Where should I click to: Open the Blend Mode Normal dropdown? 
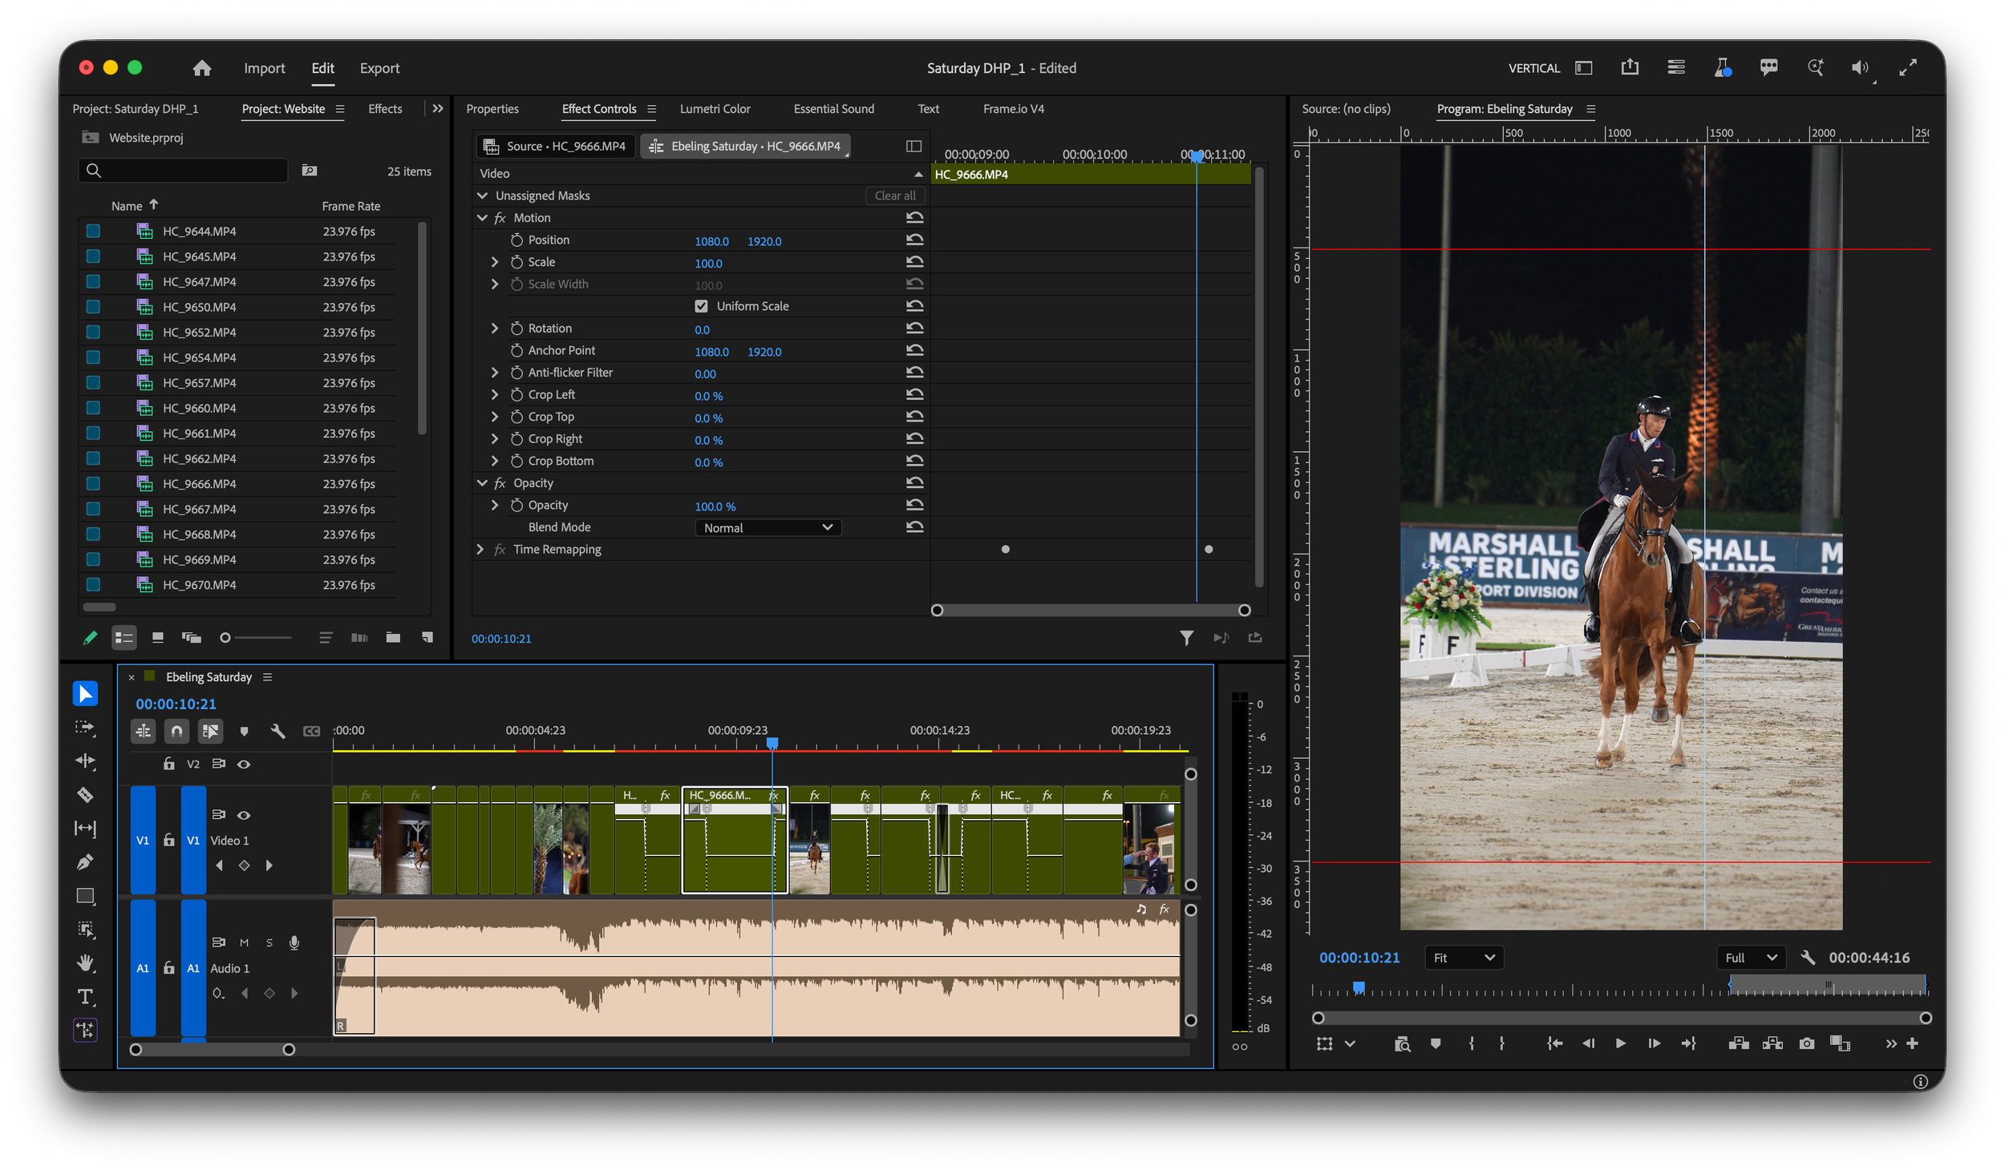768,527
